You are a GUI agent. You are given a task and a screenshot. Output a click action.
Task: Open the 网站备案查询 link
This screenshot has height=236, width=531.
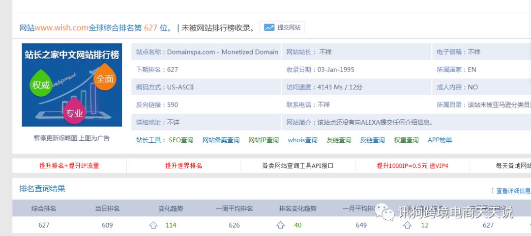click(x=221, y=140)
